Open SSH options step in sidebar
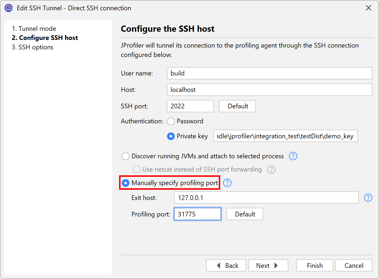Image resolution: width=379 pixels, height=279 pixels. [32, 47]
